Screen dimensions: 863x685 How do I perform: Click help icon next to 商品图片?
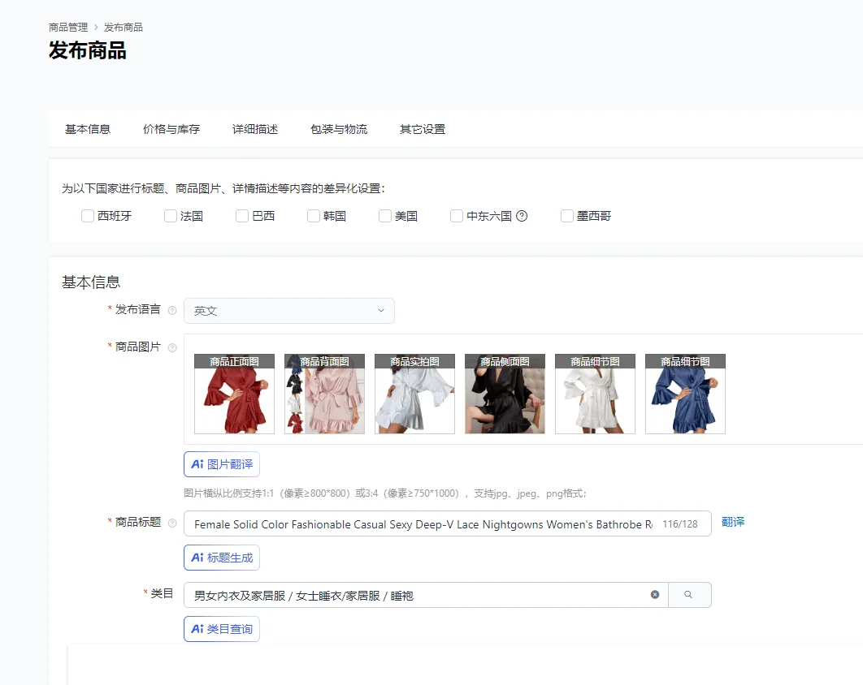(x=171, y=347)
